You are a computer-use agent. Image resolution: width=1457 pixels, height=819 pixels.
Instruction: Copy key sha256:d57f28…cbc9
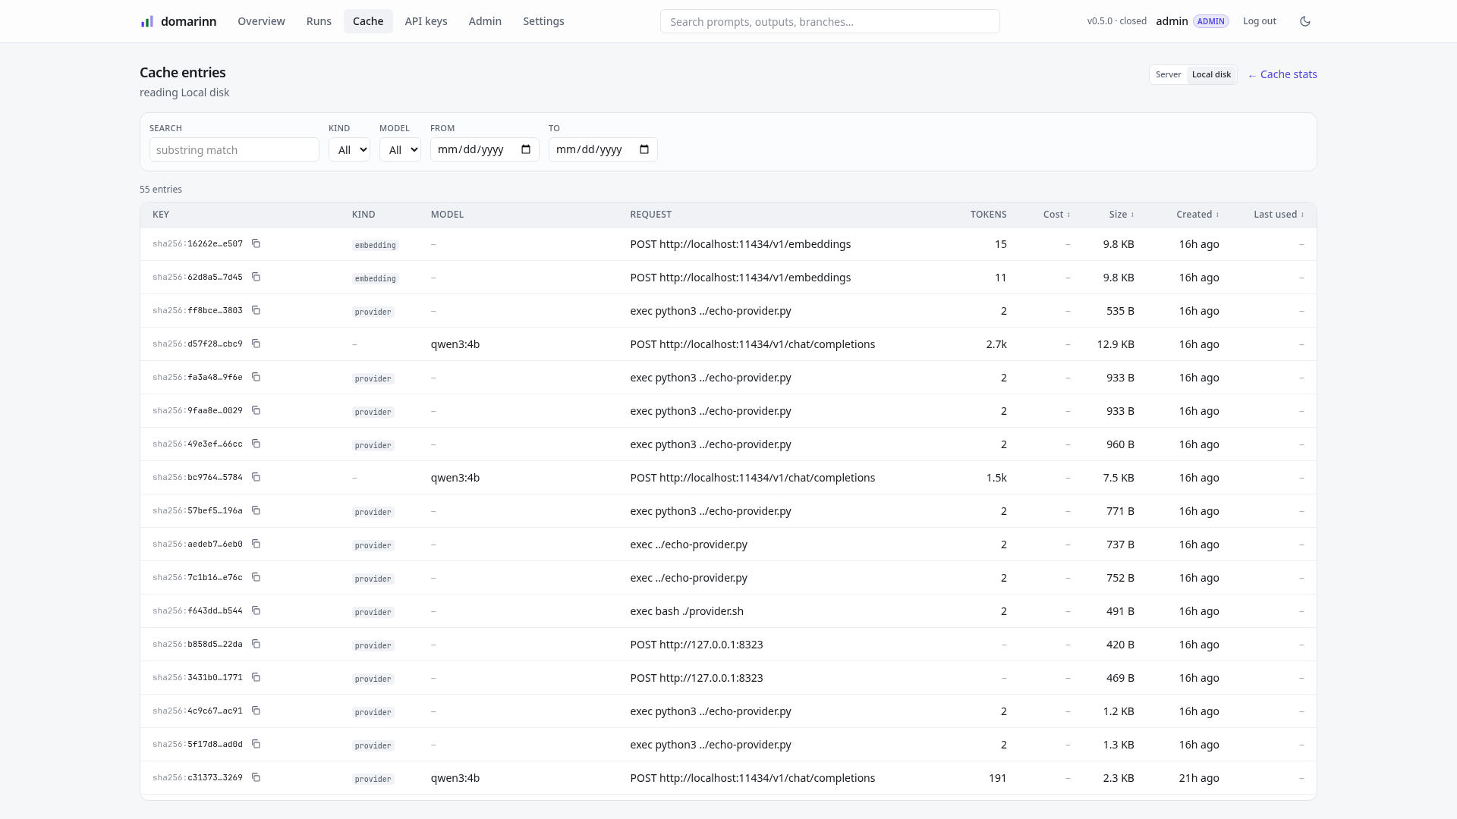point(256,344)
